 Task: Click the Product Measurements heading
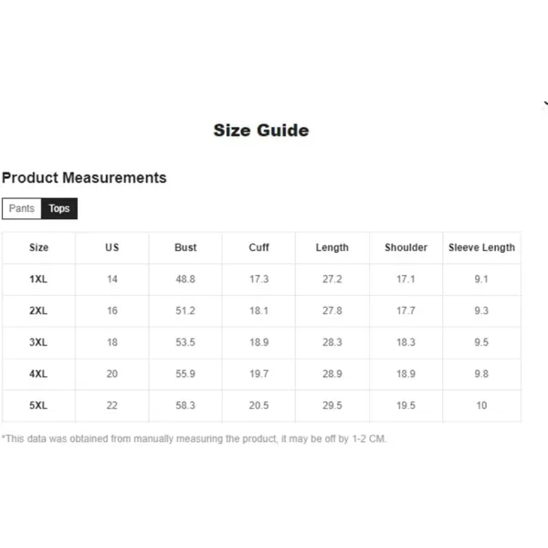pos(84,177)
